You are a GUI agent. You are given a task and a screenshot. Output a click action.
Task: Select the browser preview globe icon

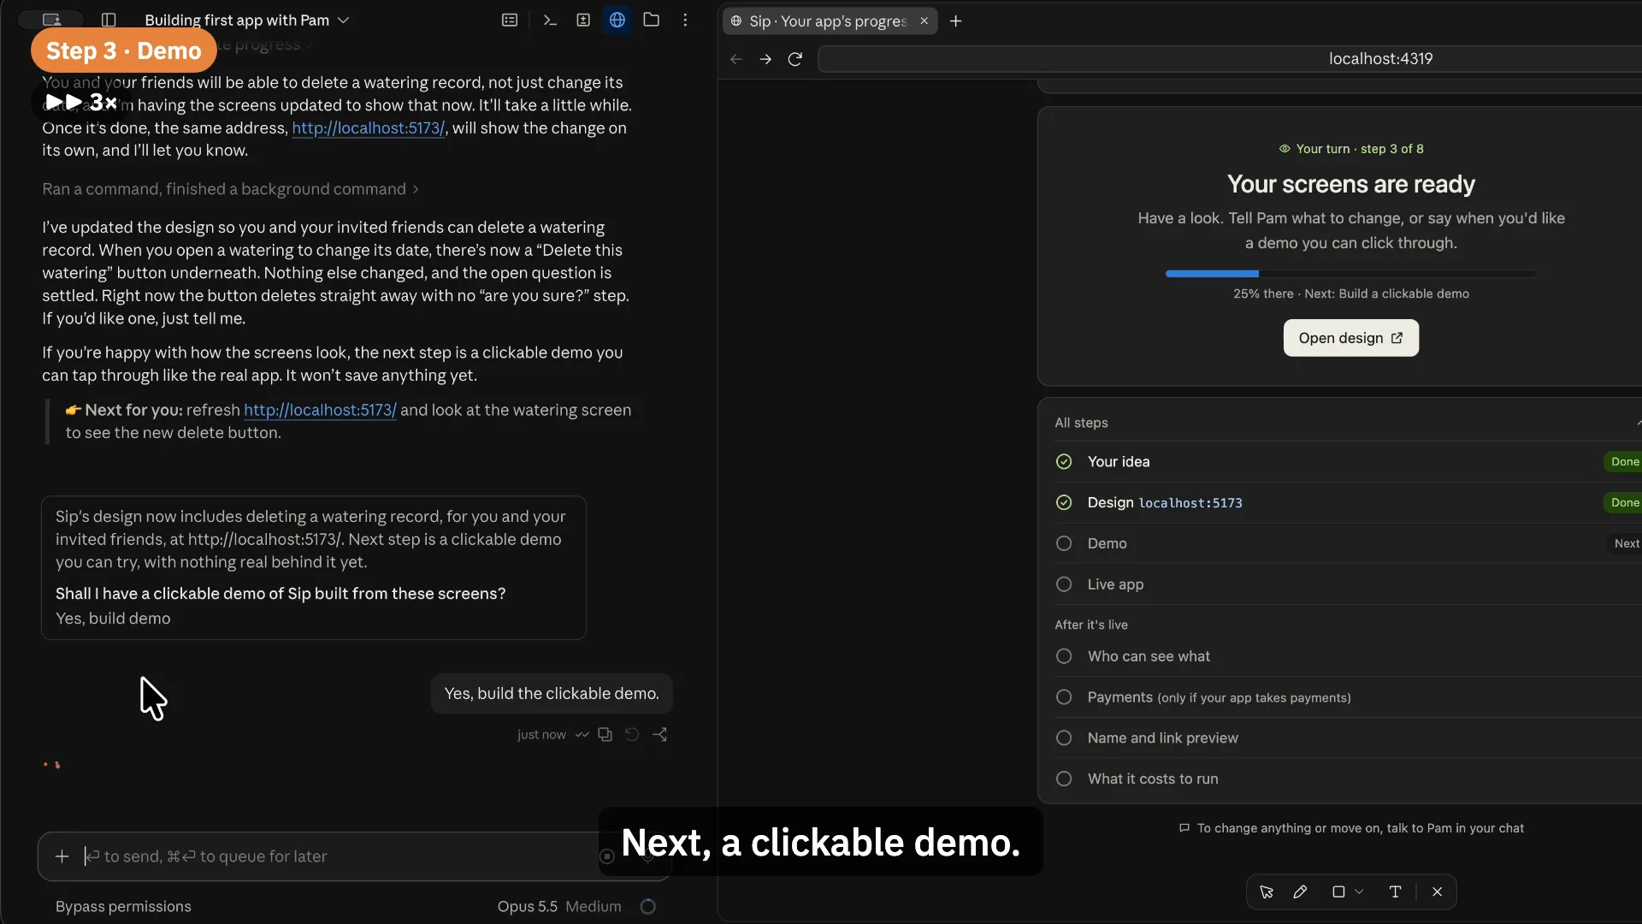(x=617, y=20)
